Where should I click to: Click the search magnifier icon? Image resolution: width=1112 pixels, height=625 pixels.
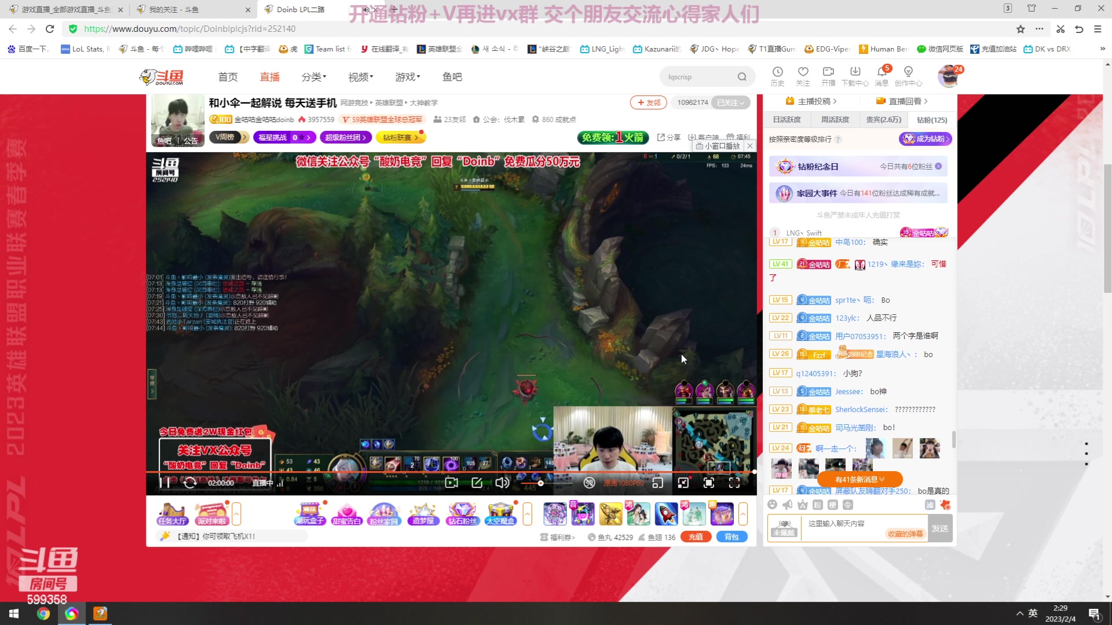tap(742, 77)
